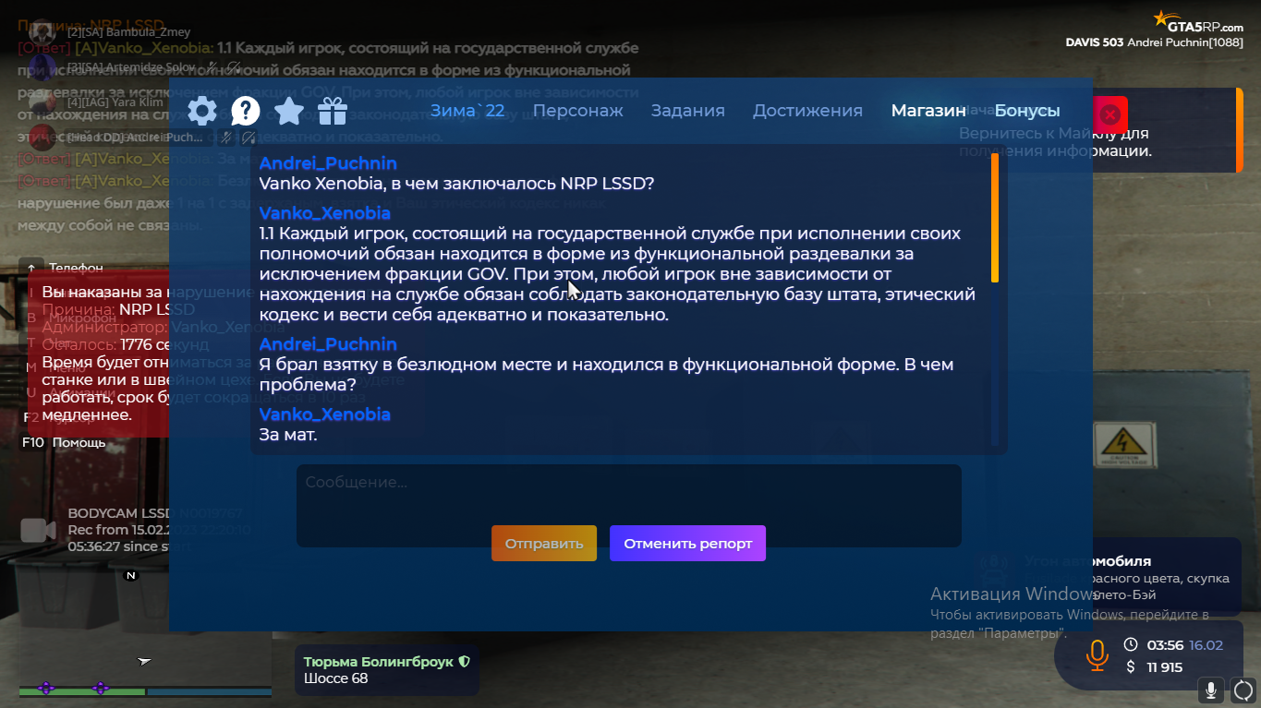The height and width of the screenshot is (708, 1261).
Task: Click the 05:36:27 since start text
Action: [129, 546]
